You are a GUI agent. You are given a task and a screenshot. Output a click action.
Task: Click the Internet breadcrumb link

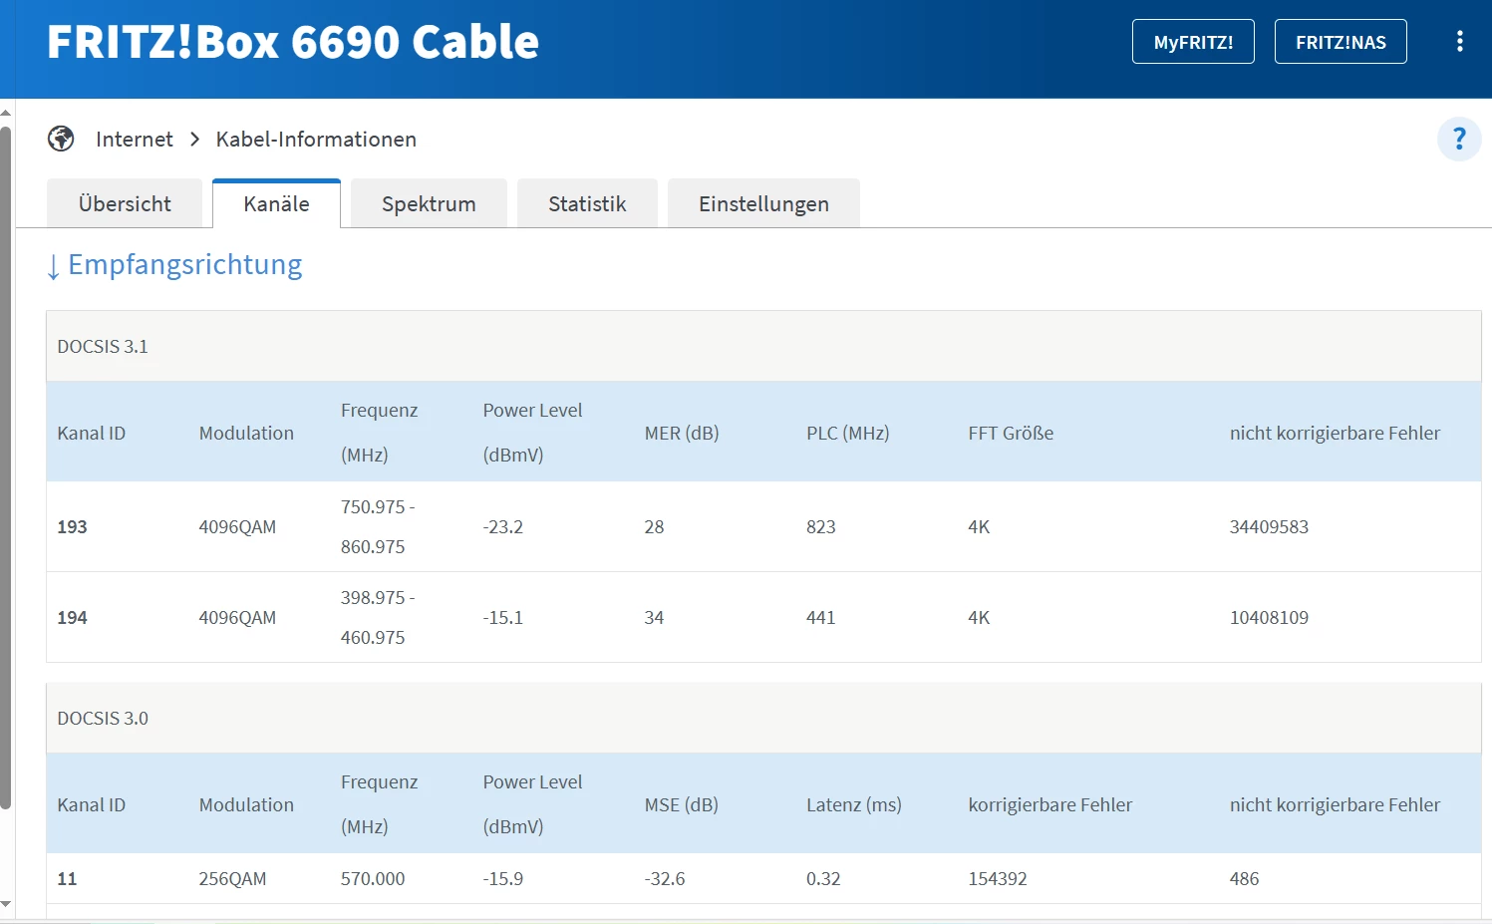135,139
